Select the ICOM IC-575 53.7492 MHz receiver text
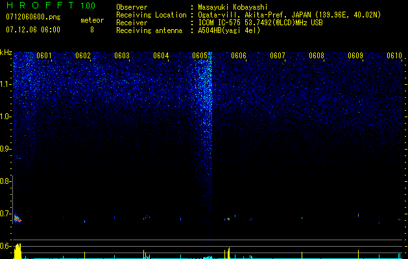The image size is (408, 259). [260, 23]
